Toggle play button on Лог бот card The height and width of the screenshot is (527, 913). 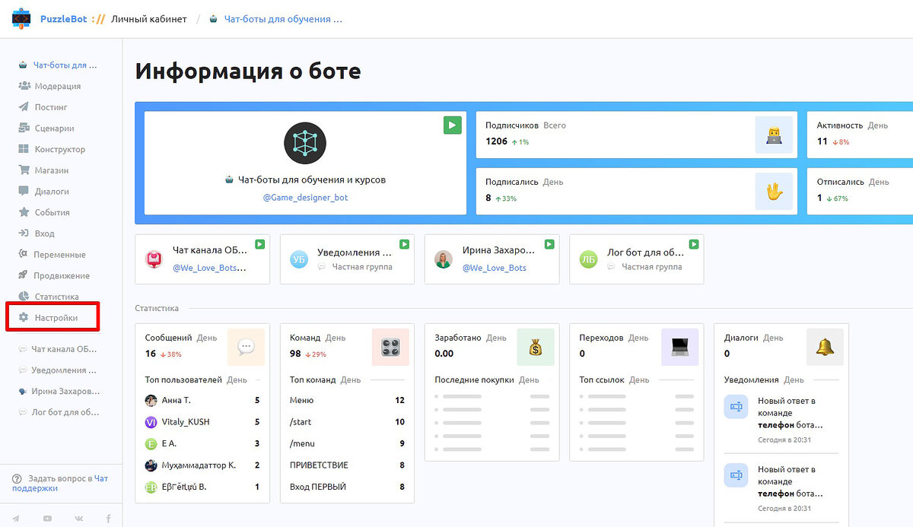[694, 244]
